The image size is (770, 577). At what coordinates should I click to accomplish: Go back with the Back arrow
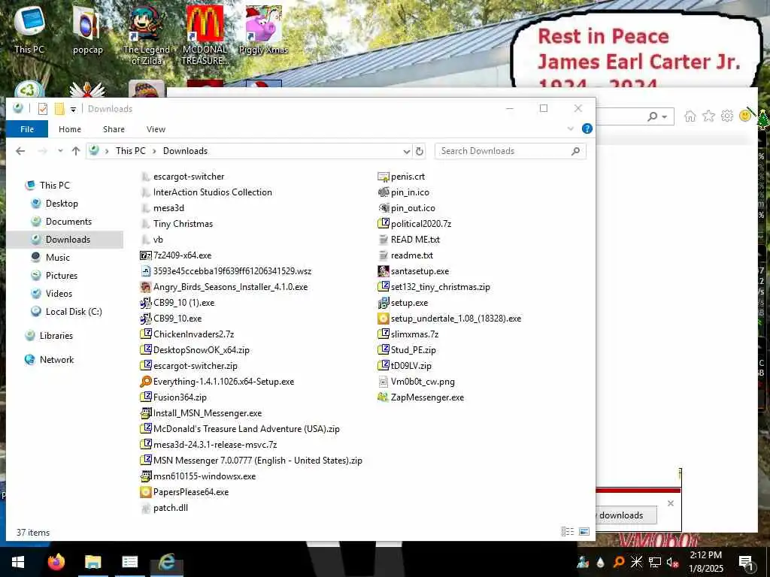20,151
